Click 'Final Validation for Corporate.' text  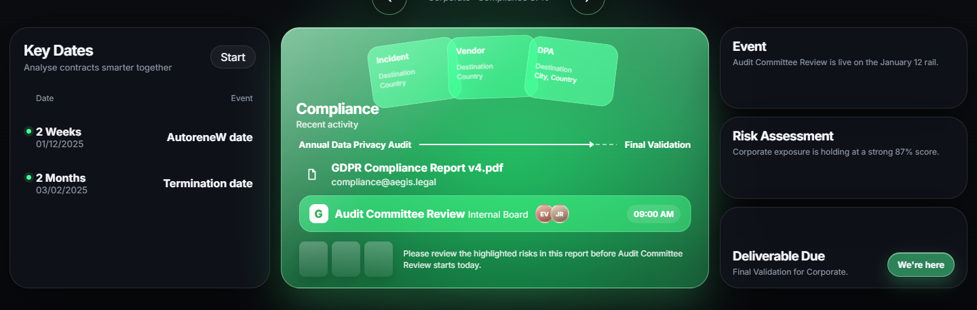(x=790, y=271)
